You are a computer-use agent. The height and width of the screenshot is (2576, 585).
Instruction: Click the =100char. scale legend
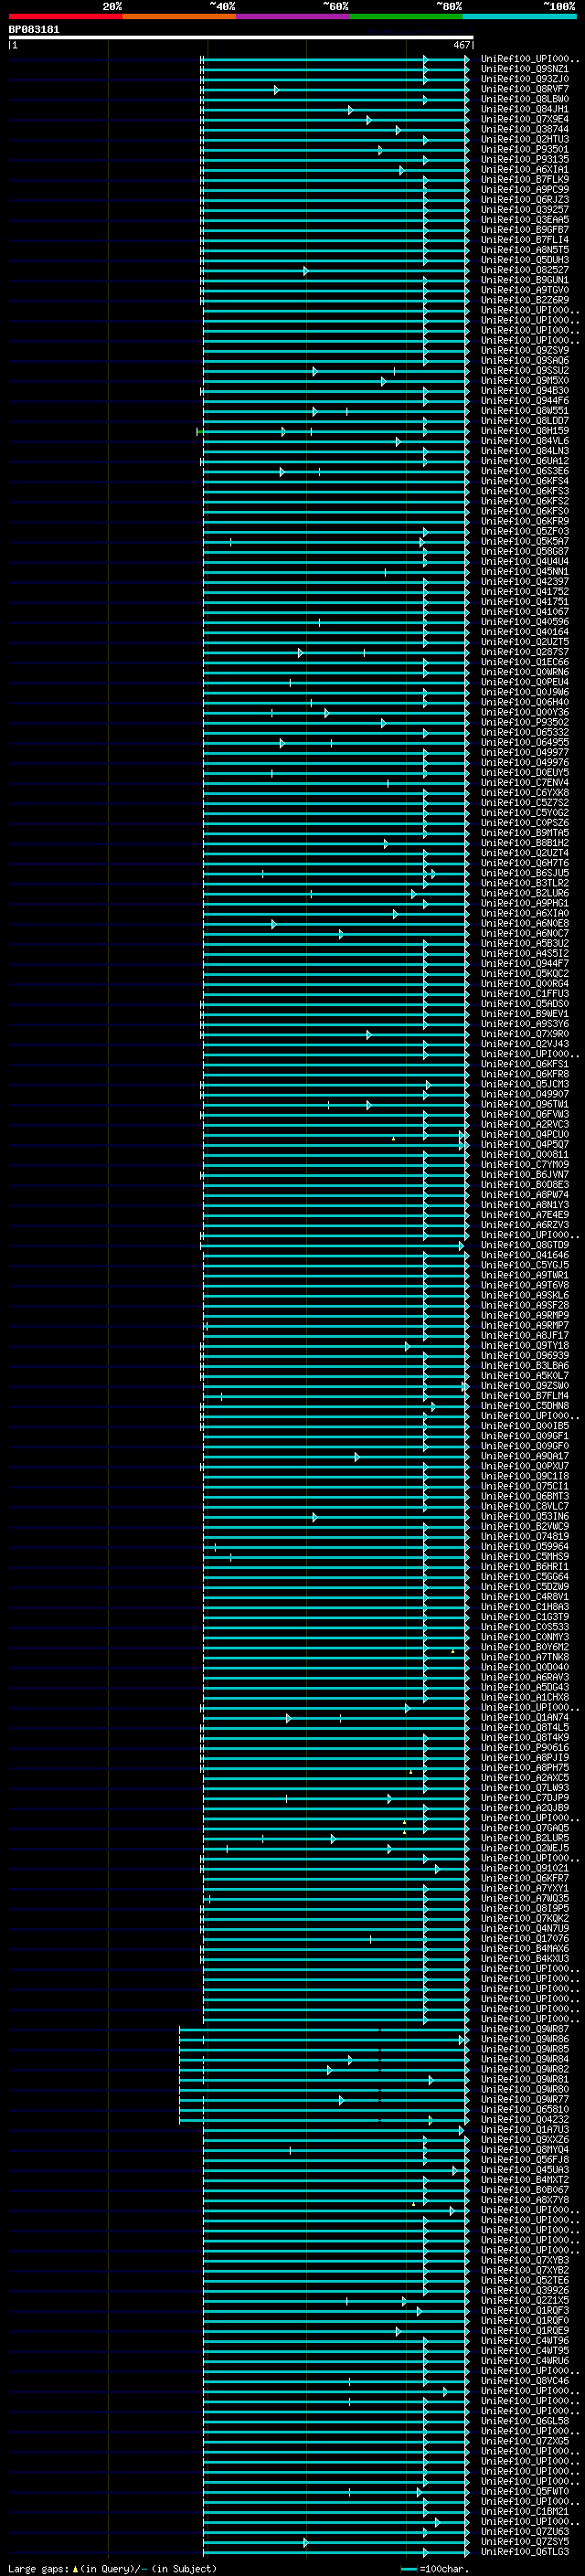tap(434, 2569)
